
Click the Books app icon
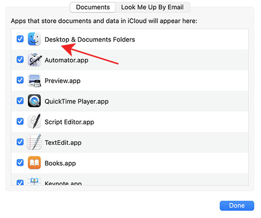(x=34, y=163)
